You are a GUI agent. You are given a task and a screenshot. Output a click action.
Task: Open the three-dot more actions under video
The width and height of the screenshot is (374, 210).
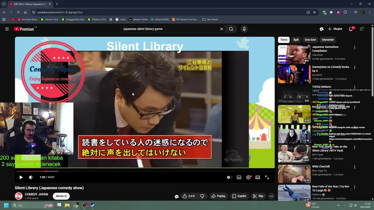271,196
